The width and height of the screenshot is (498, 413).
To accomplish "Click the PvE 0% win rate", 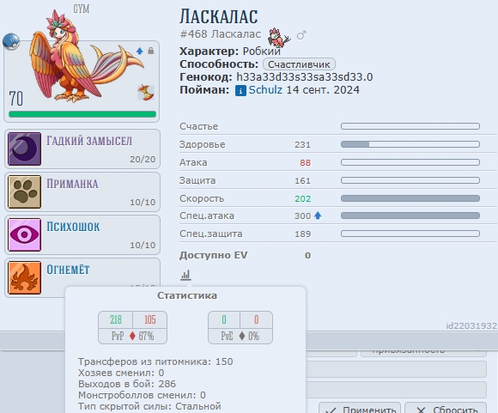I will (x=253, y=336).
